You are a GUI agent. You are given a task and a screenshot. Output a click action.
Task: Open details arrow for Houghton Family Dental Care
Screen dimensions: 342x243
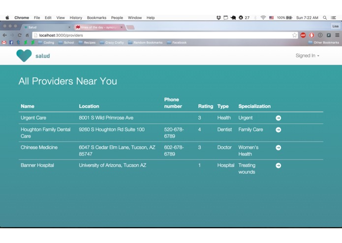[x=278, y=130]
